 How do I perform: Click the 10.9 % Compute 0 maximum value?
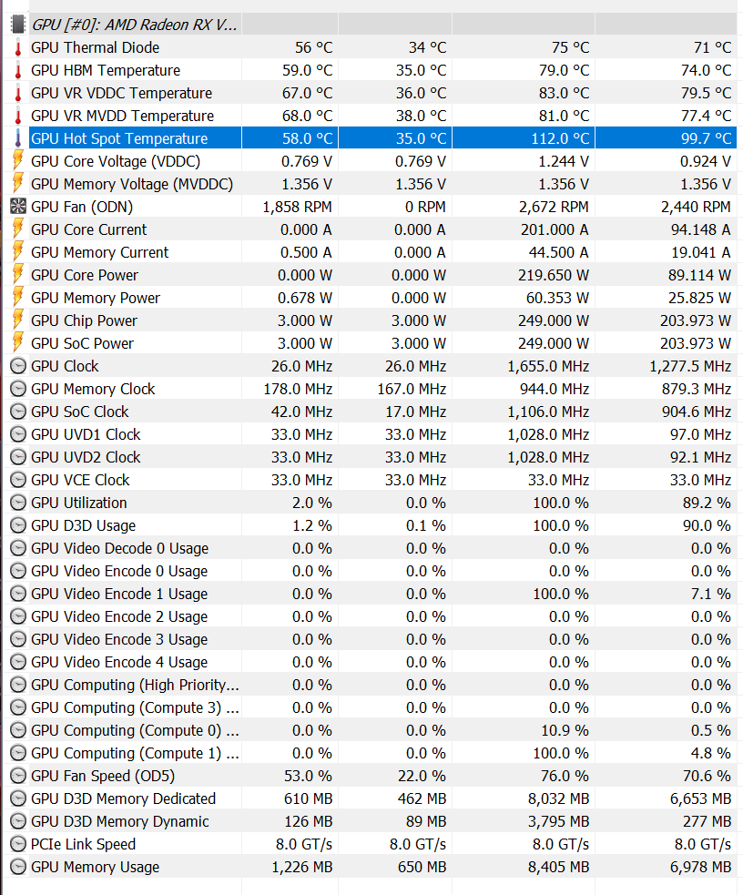[565, 730]
